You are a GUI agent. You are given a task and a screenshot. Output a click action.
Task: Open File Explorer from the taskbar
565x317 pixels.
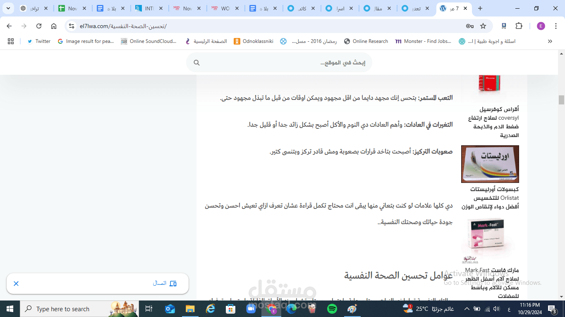190,309
